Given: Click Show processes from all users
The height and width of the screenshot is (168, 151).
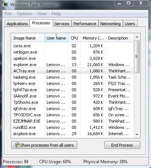Looking at the screenshot, I should [44, 145].
